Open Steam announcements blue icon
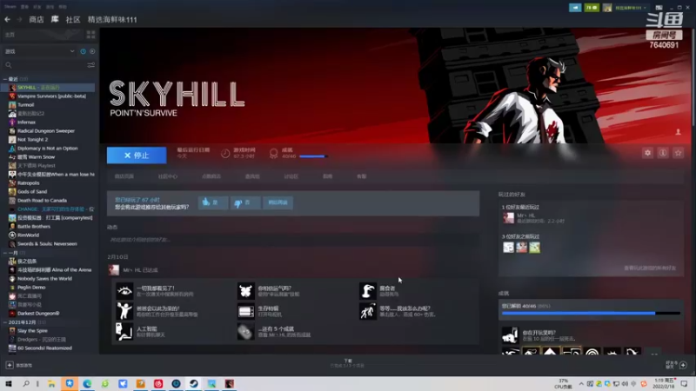 point(575,8)
